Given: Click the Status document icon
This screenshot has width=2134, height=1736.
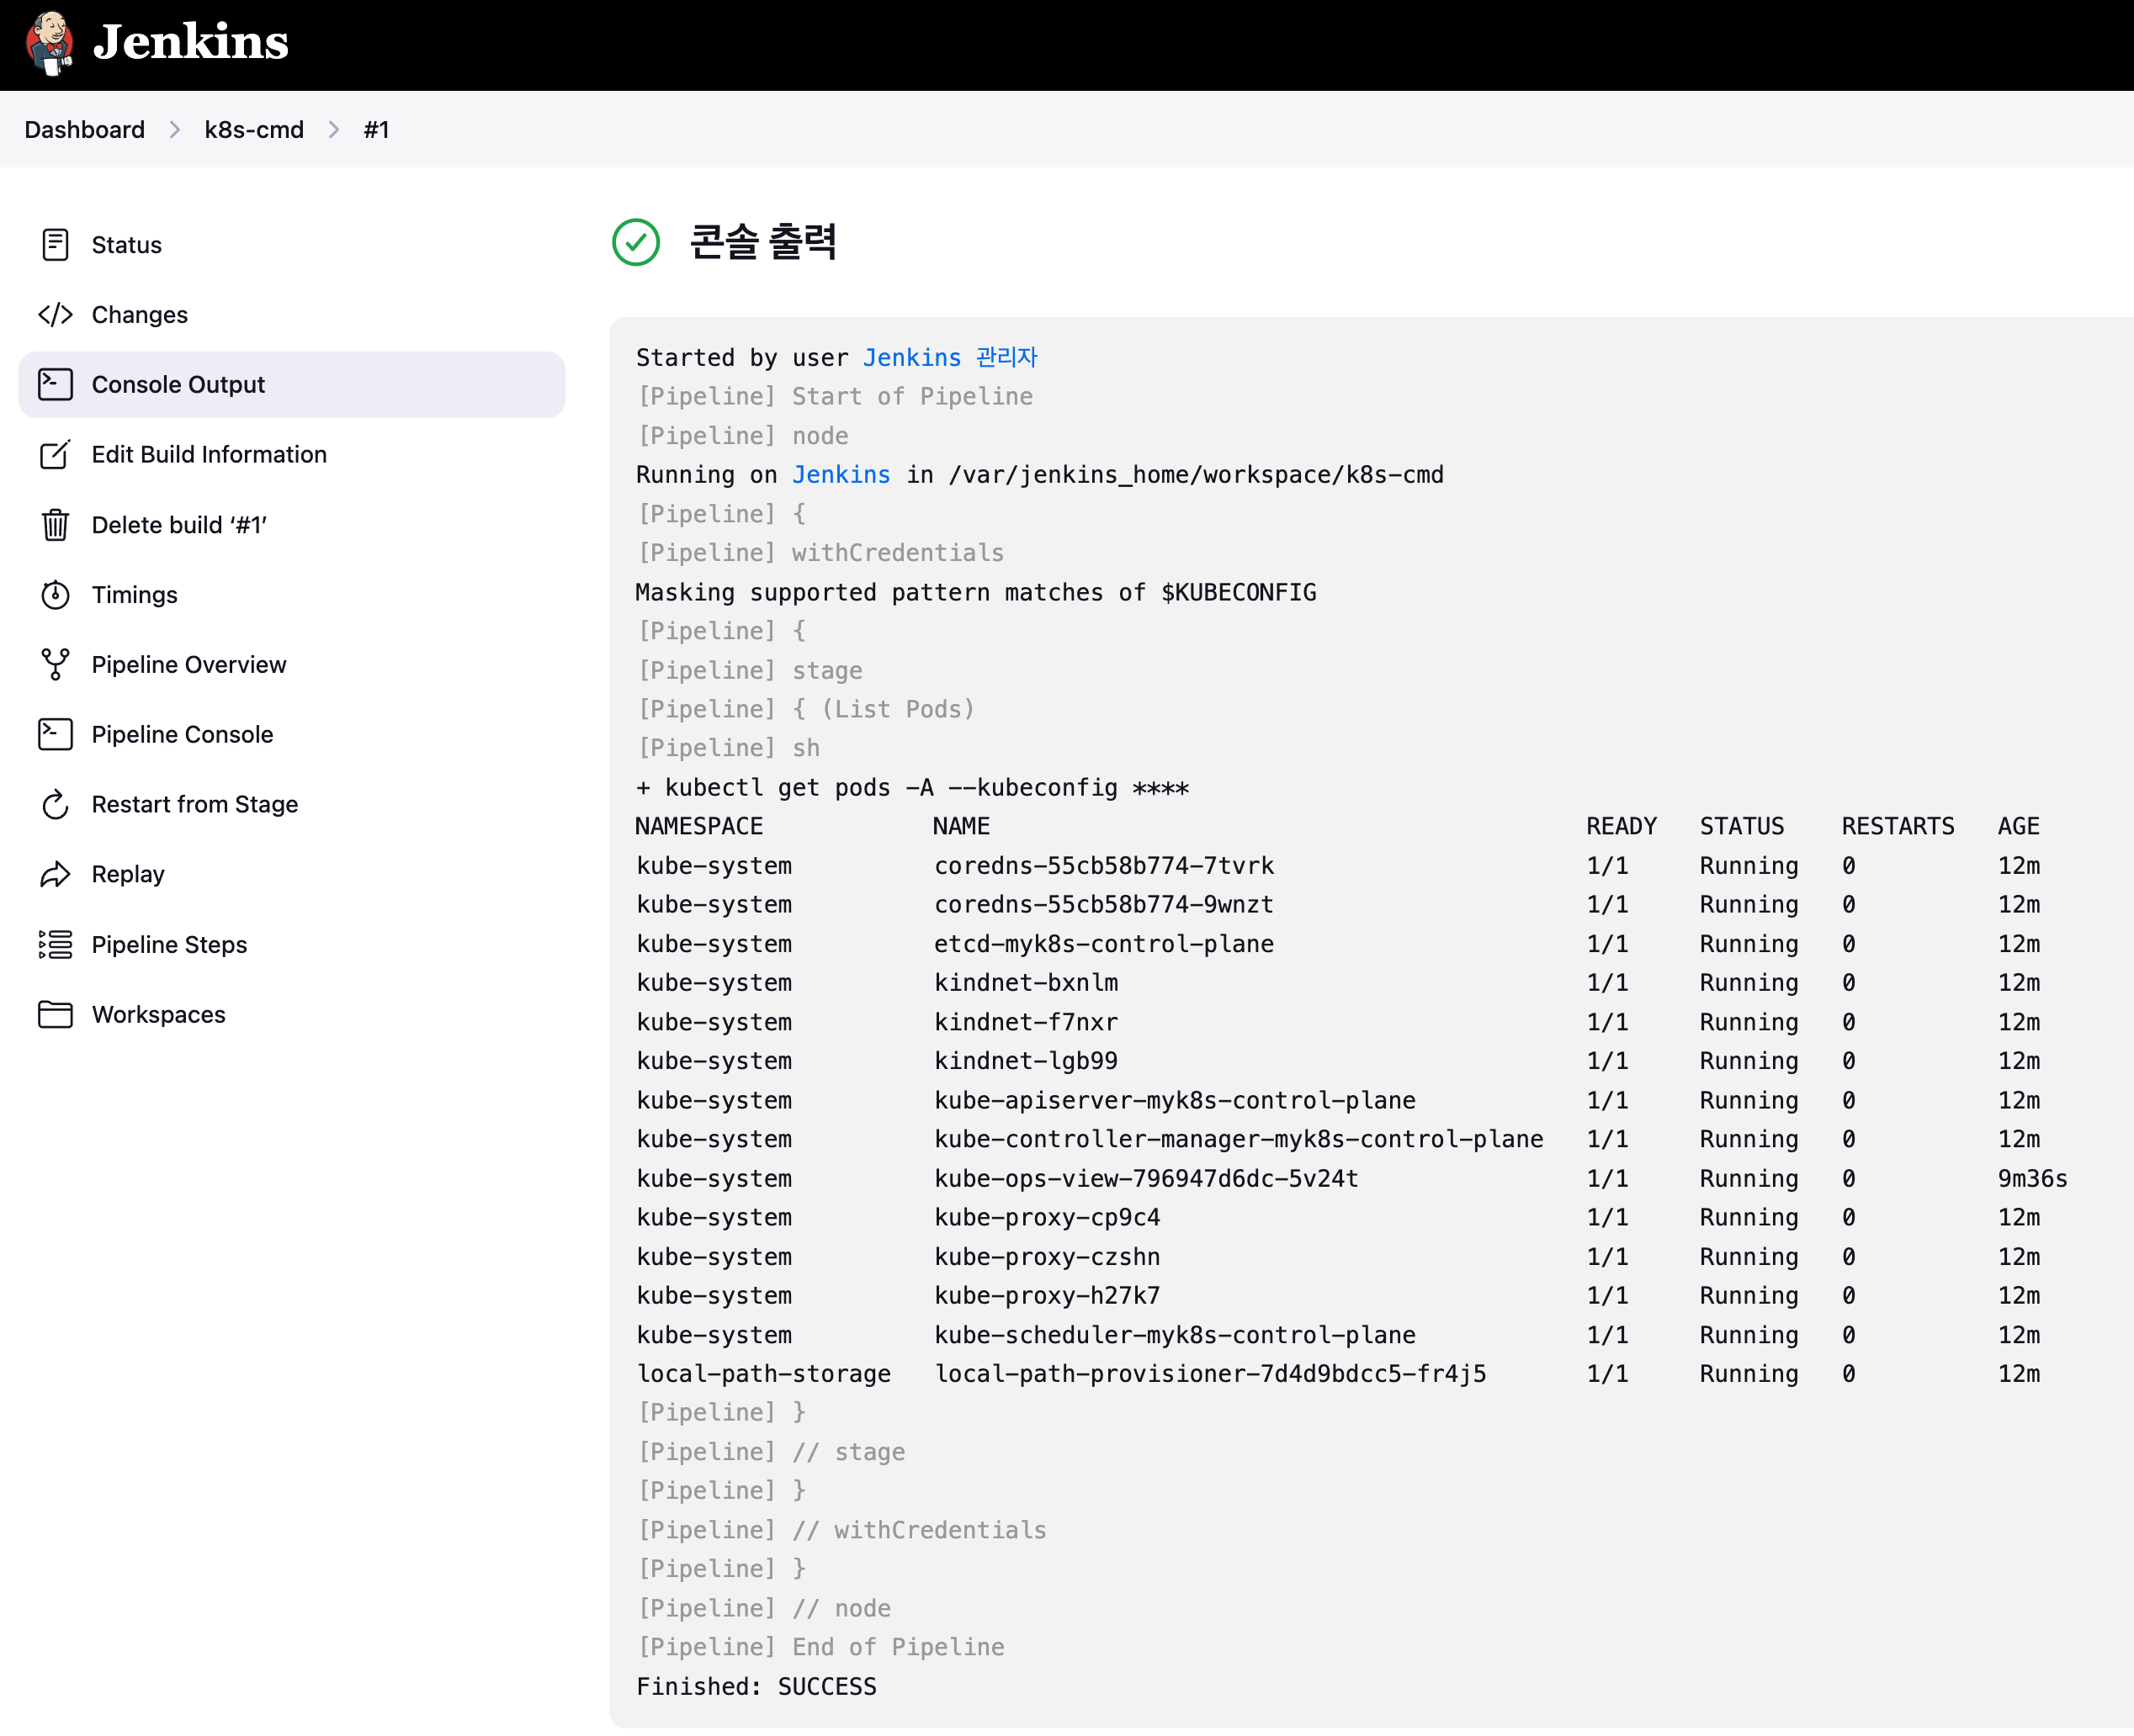Looking at the screenshot, I should coord(55,245).
